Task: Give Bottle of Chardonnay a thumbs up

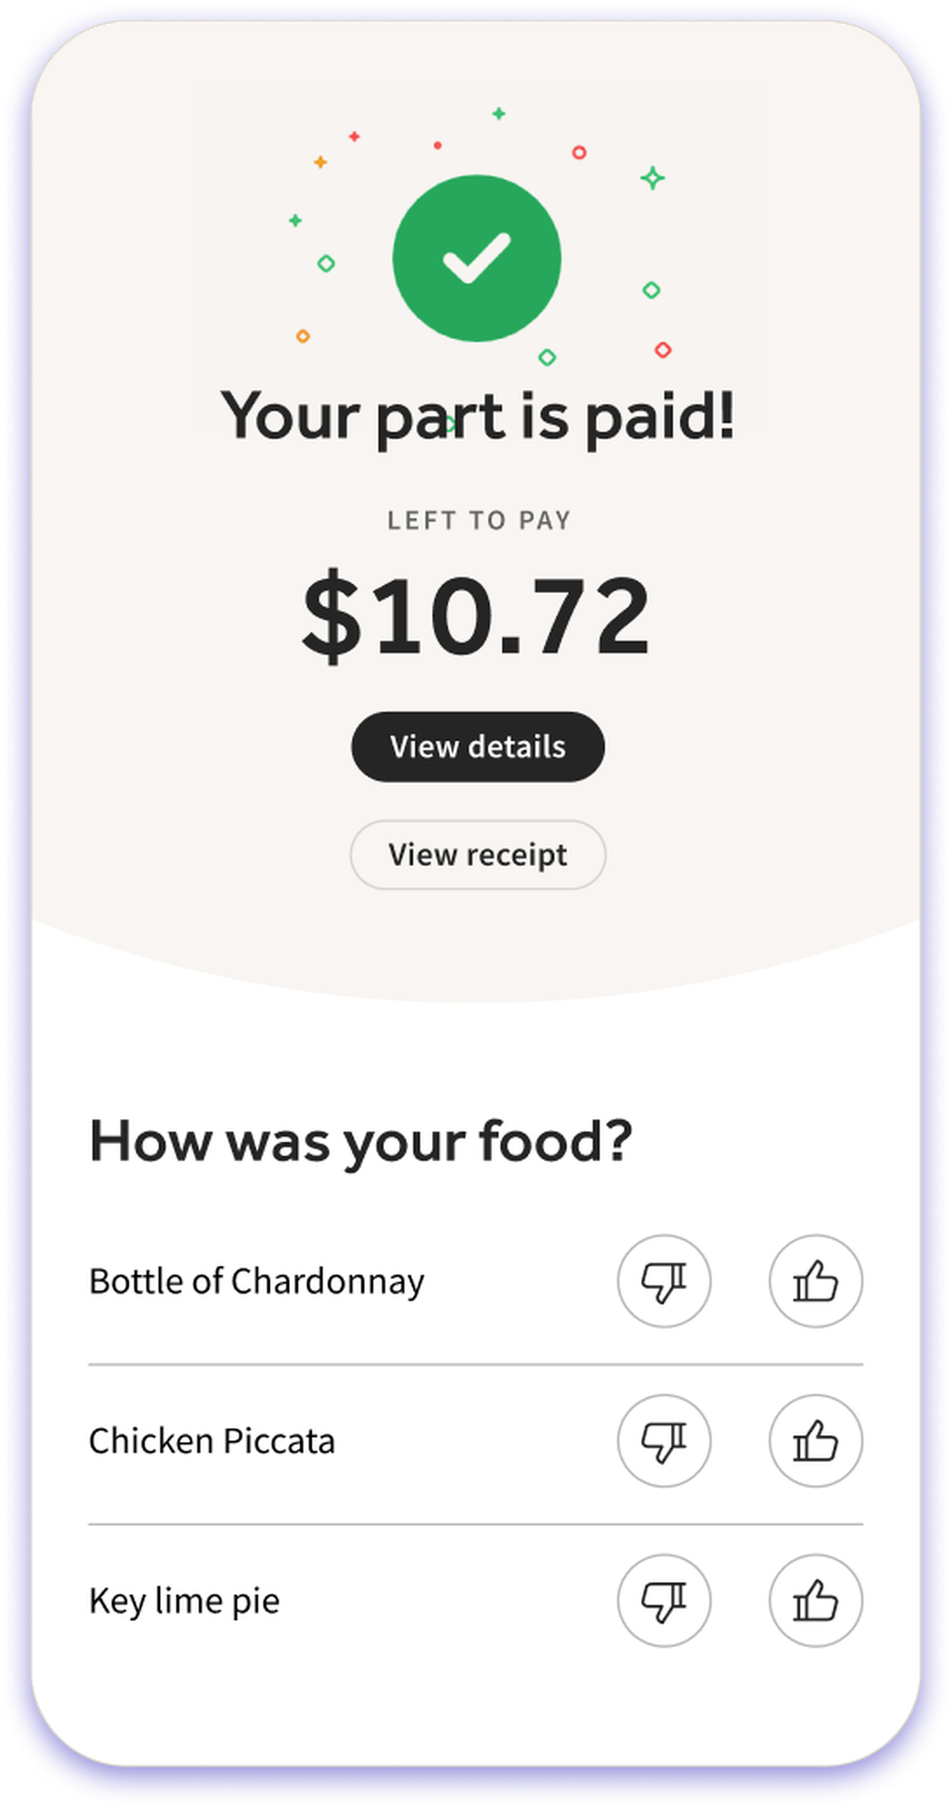Action: coord(815,1281)
